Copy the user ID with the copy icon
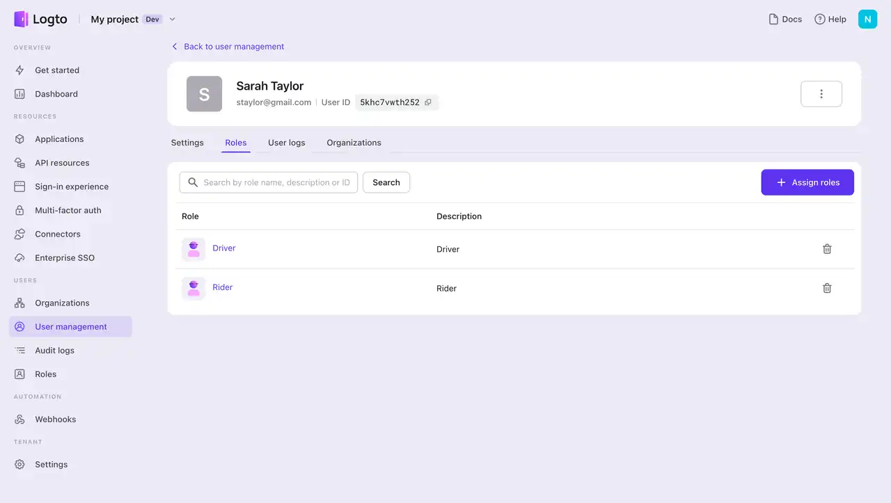 [x=429, y=102]
